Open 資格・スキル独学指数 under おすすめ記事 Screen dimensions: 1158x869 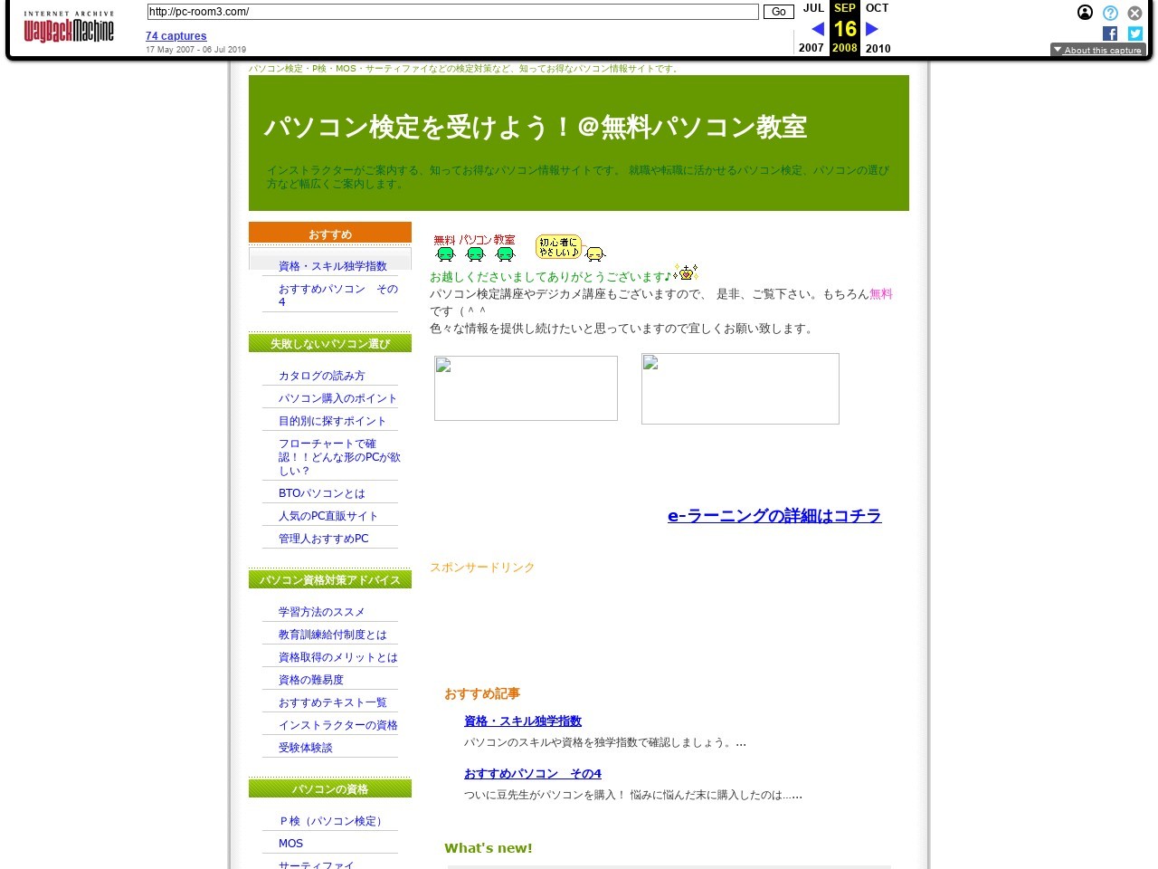click(x=522, y=721)
